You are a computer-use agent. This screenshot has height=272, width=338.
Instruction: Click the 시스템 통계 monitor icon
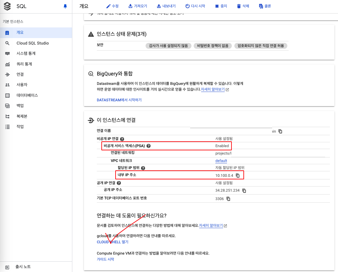[x=7, y=54]
